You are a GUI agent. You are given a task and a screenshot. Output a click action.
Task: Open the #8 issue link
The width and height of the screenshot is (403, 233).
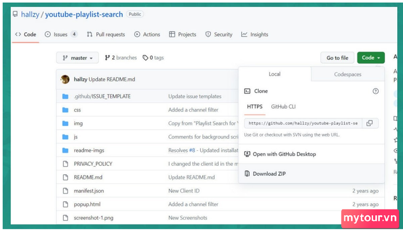[192, 150]
